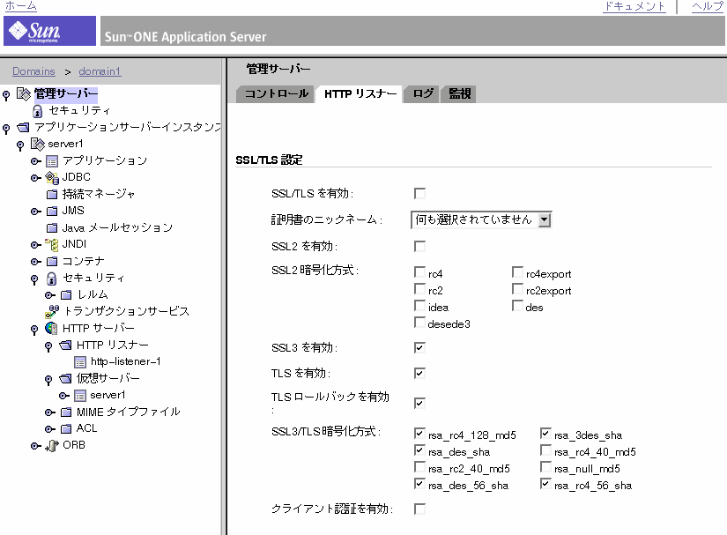Click the アプリケーションサーバーインスタンス folder icon
The image size is (727, 535).
point(23,128)
